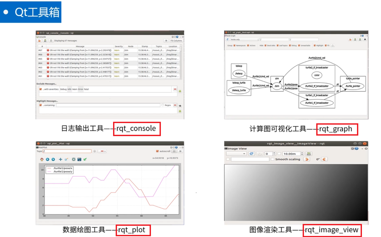Open the Nodes only dropdown
The height and width of the screenshot is (237, 381).
(244, 39)
